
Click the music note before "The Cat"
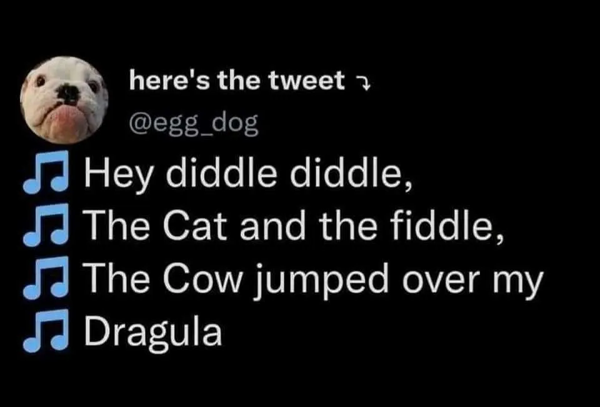pos(46,224)
